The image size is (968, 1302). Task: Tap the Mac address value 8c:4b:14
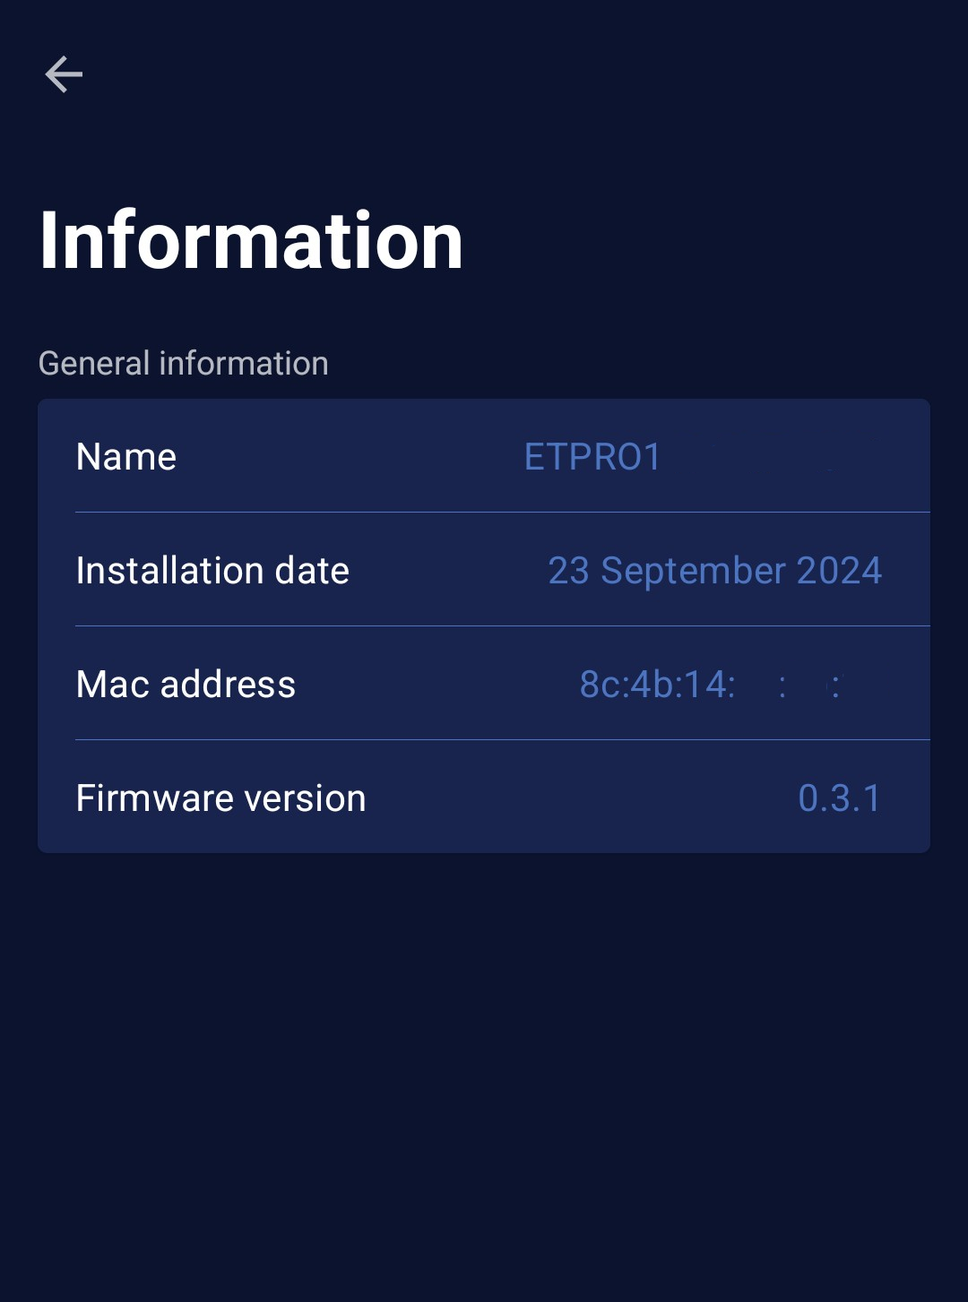[x=657, y=685]
